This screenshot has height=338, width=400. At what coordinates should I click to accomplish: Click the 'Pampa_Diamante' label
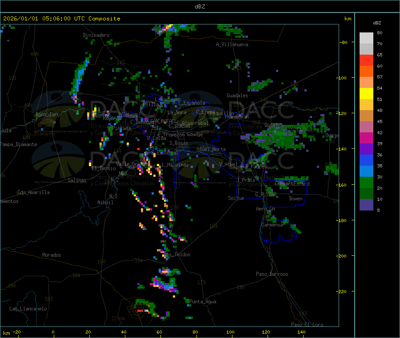tap(19, 144)
